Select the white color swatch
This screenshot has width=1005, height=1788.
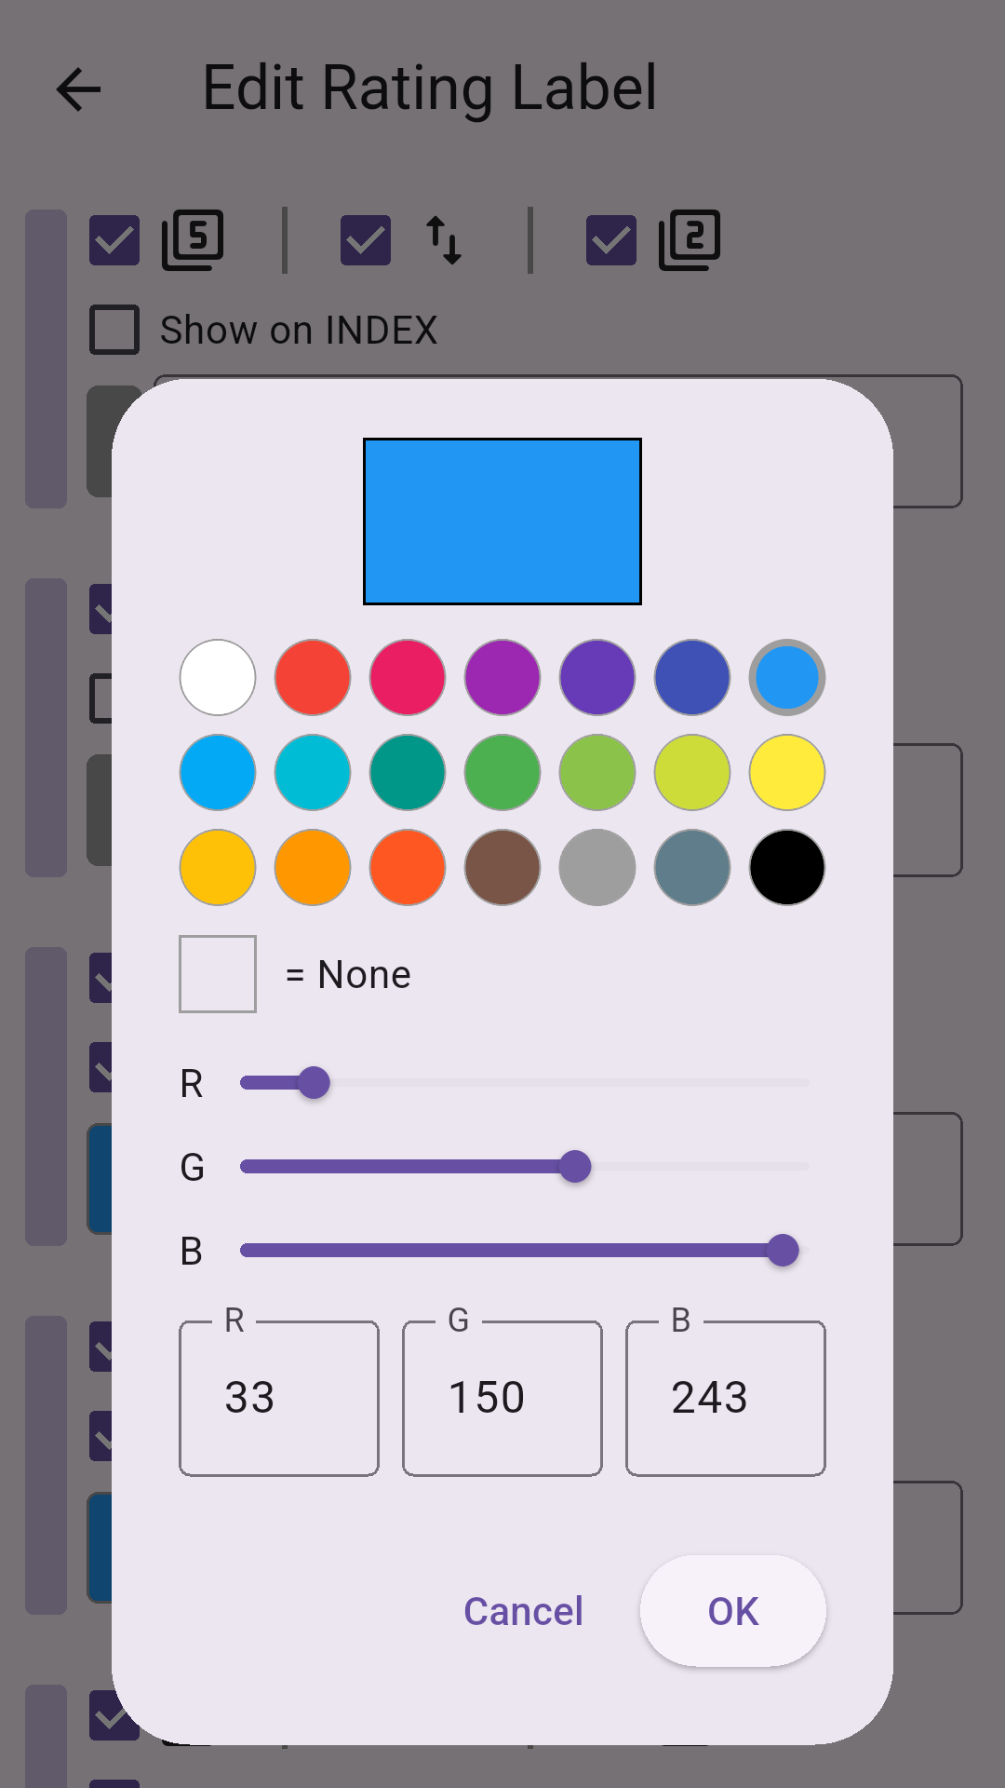(217, 678)
